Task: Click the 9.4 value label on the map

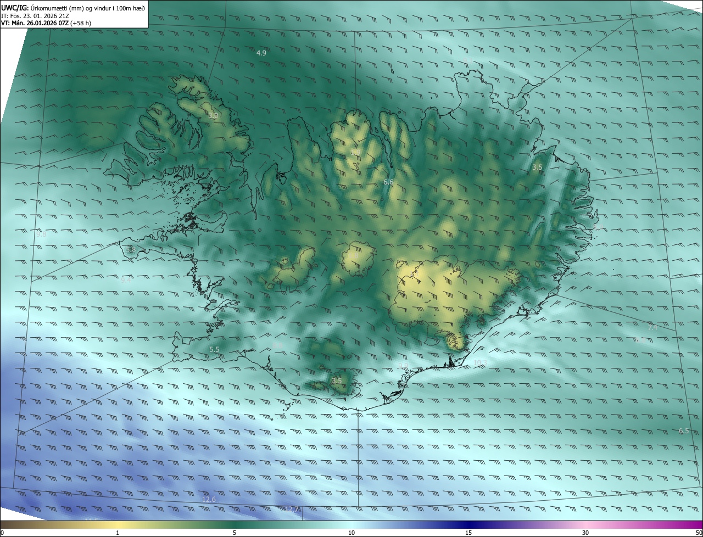Action: [126, 280]
